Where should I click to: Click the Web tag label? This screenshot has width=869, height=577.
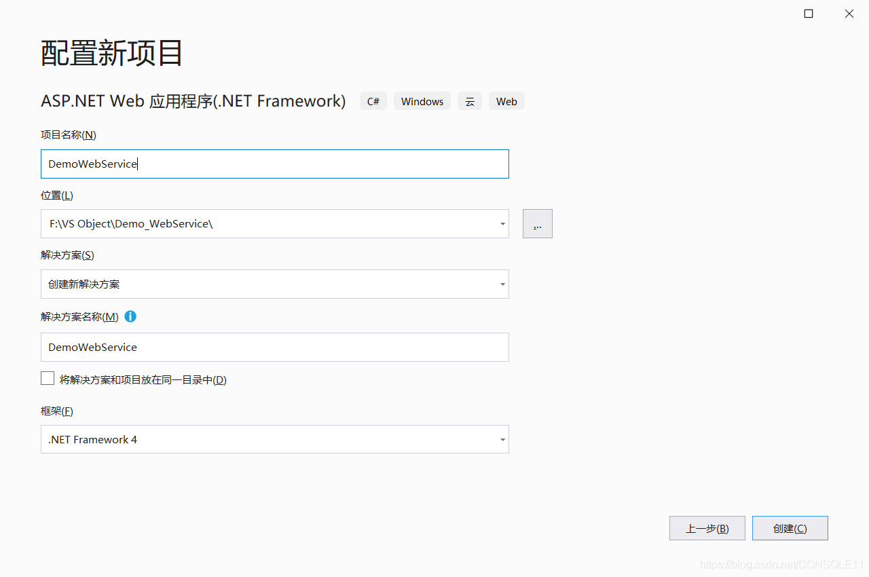[506, 101]
